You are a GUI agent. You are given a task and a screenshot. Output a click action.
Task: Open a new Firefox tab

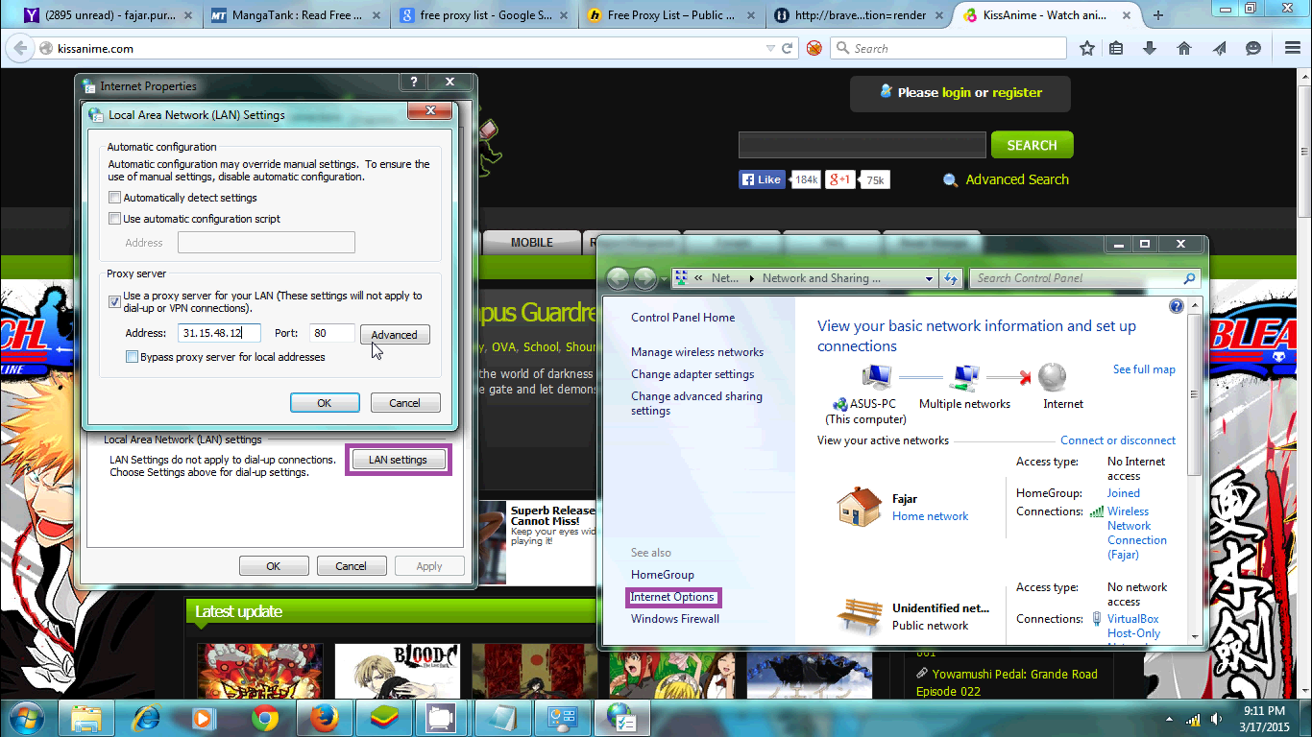click(1158, 15)
